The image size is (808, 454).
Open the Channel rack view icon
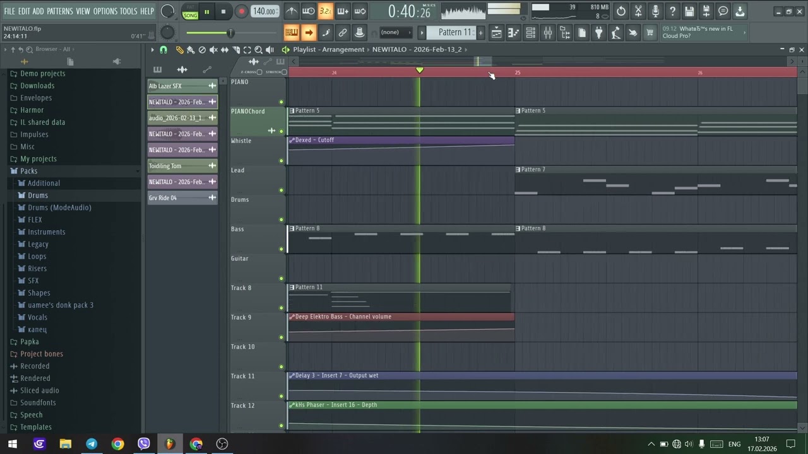[x=531, y=32]
